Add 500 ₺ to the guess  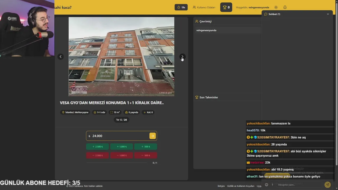click(145, 147)
